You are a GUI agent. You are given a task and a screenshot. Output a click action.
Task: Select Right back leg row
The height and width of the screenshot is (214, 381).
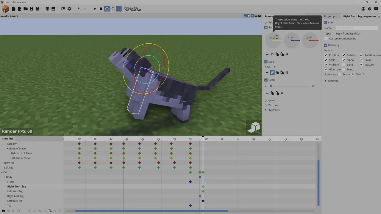[15, 196]
